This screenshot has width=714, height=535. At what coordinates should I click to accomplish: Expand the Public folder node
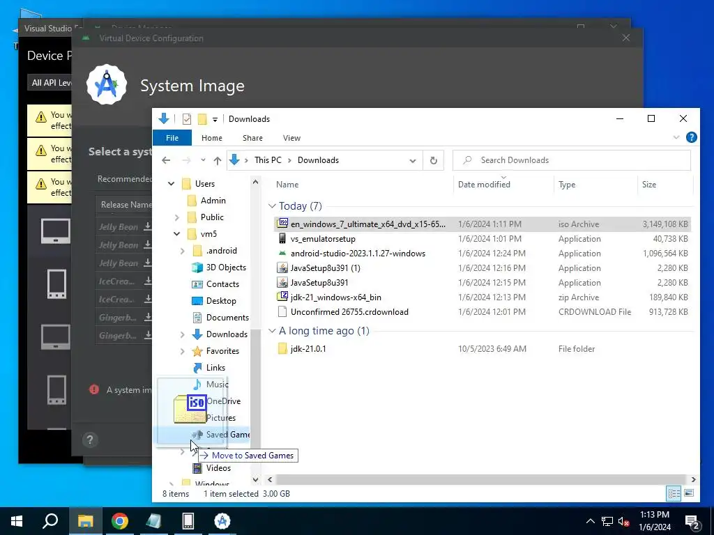tap(176, 217)
